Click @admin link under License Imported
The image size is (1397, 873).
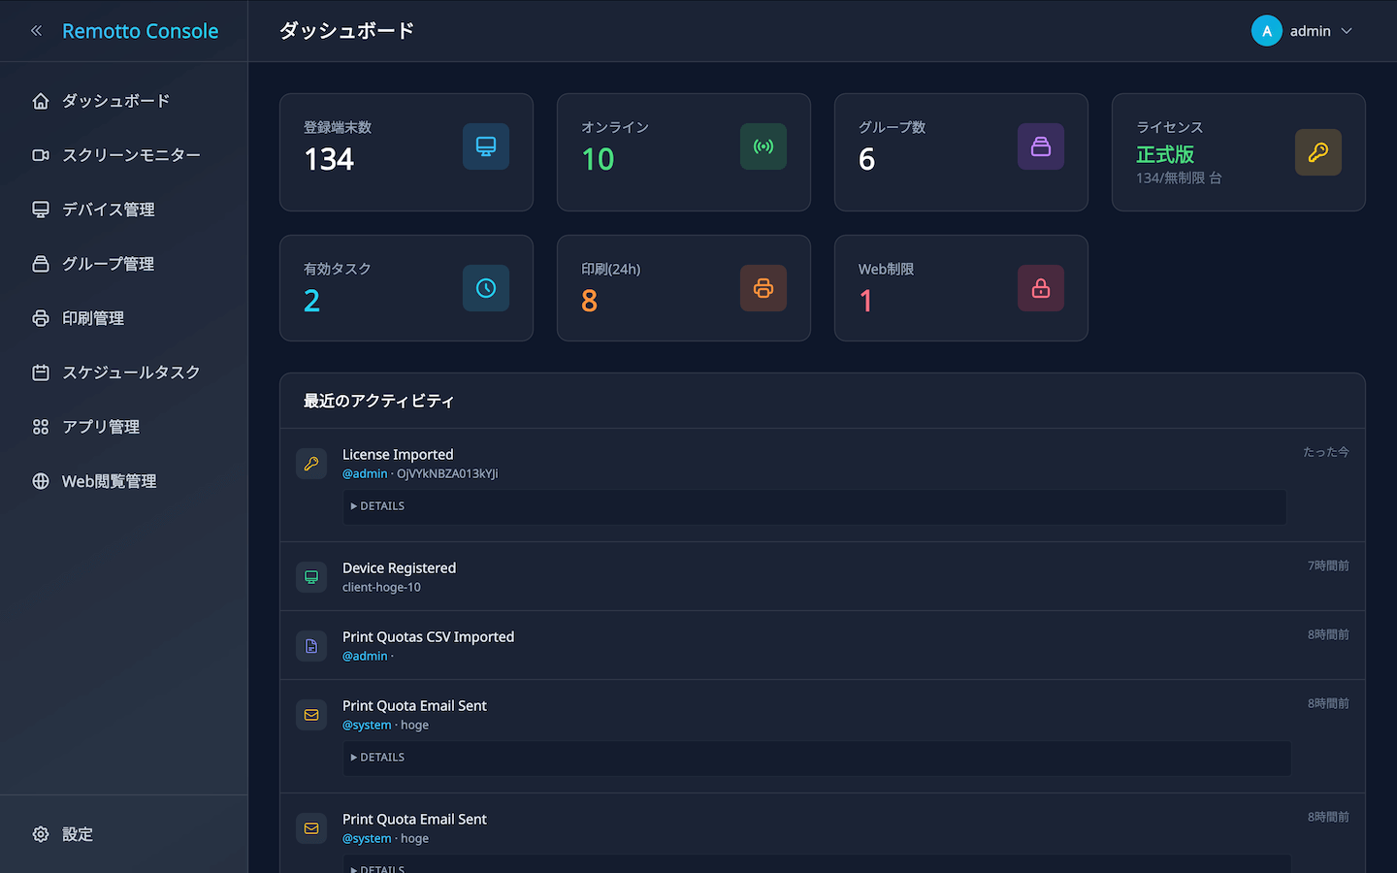(365, 474)
